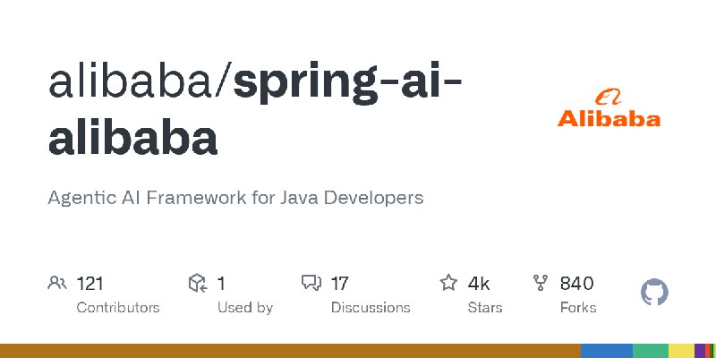
Task: Click the Discussions label
Action: point(371,308)
